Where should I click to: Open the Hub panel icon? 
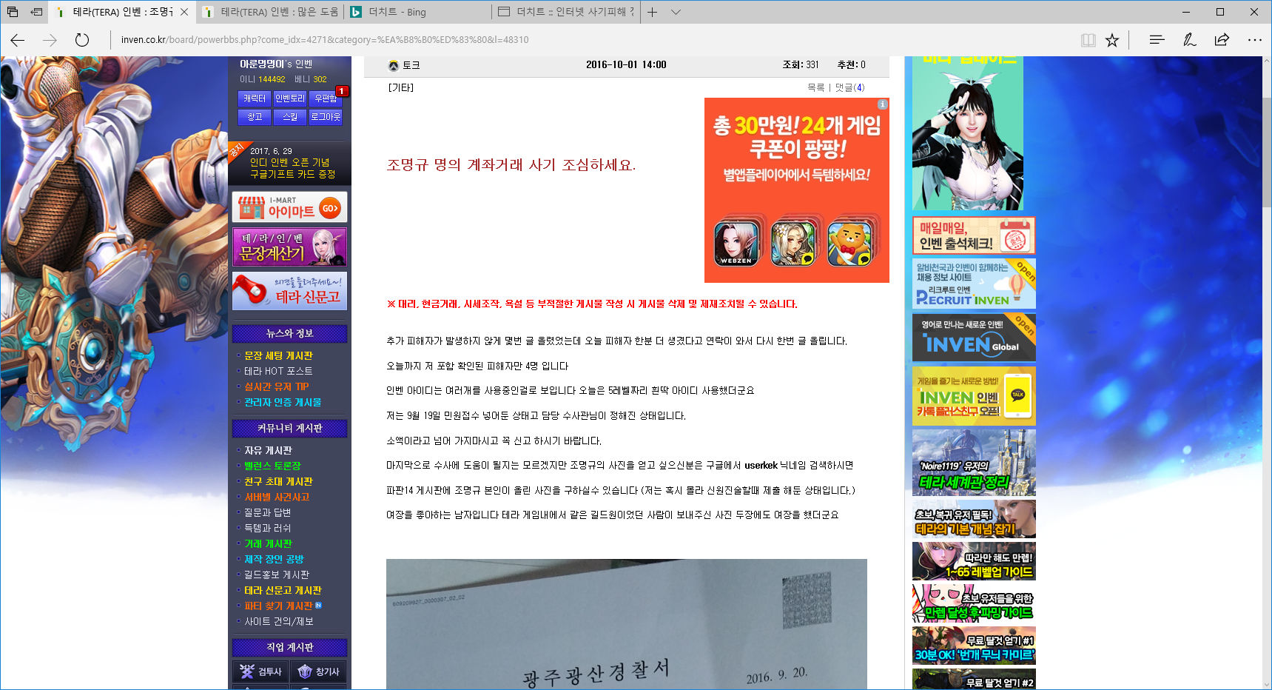click(x=1157, y=40)
